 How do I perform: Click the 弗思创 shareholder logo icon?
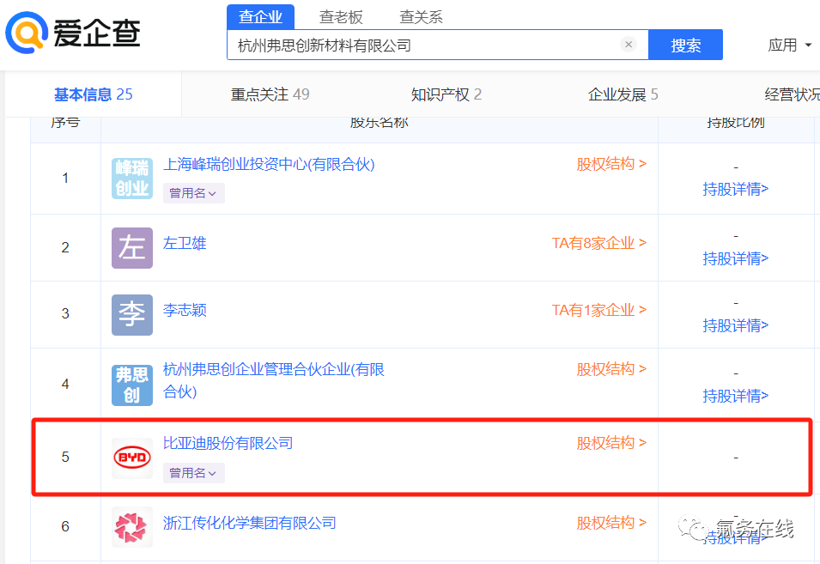tap(131, 384)
